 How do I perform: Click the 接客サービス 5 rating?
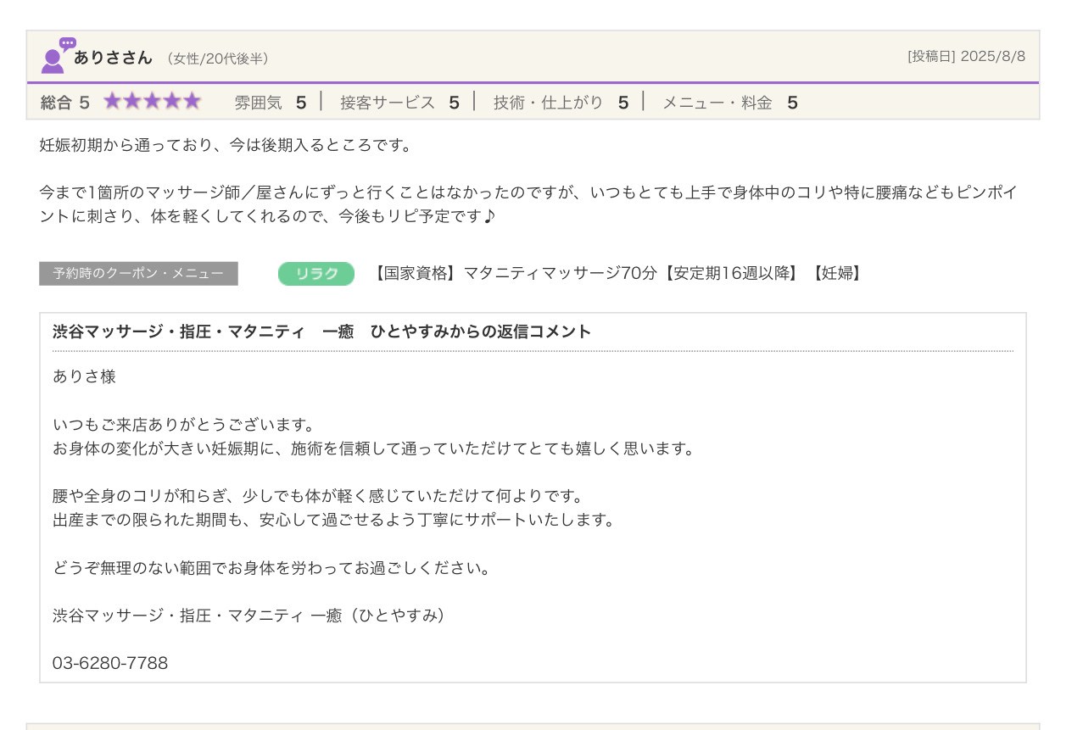click(399, 103)
